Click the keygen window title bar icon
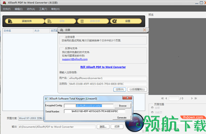The width and height of the screenshot is (206, 134). pos(46,99)
